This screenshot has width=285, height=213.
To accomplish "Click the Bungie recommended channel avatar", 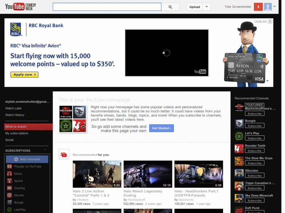I will (239, 124).
